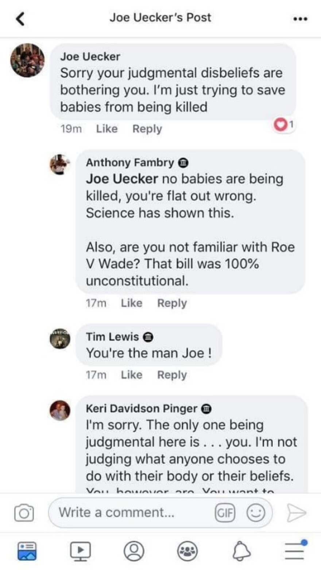The width and height of the screenshot is (321, 570).
Task: Select the GIF button in the comment bar
Action: (x=225, y=512)
